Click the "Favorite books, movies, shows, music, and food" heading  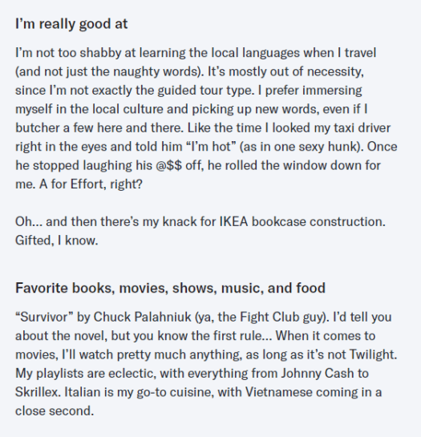click(170, 288)
